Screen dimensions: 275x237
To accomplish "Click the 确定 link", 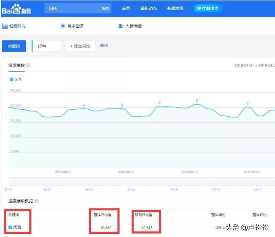I will 104,46.
